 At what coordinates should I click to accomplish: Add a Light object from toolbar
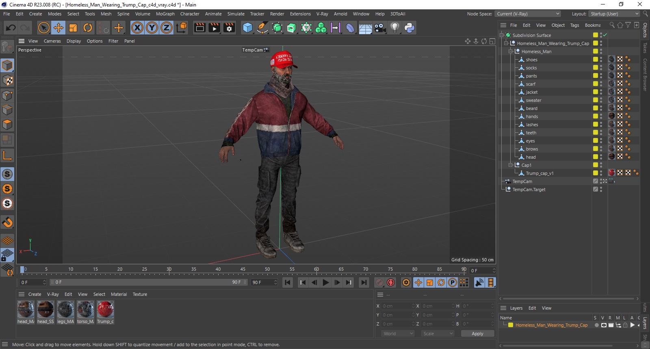coord(394,28)
